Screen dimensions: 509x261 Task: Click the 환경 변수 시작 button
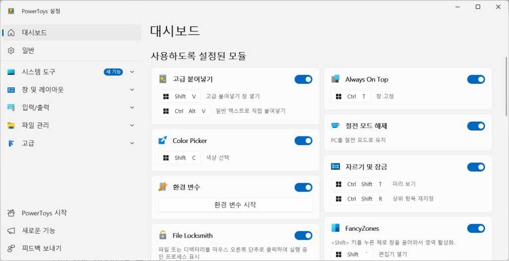point(235,205)
